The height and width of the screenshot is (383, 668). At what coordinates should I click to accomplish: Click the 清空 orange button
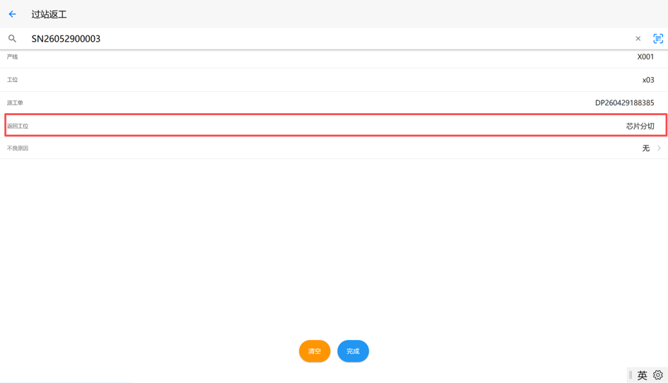click(315, 351)
